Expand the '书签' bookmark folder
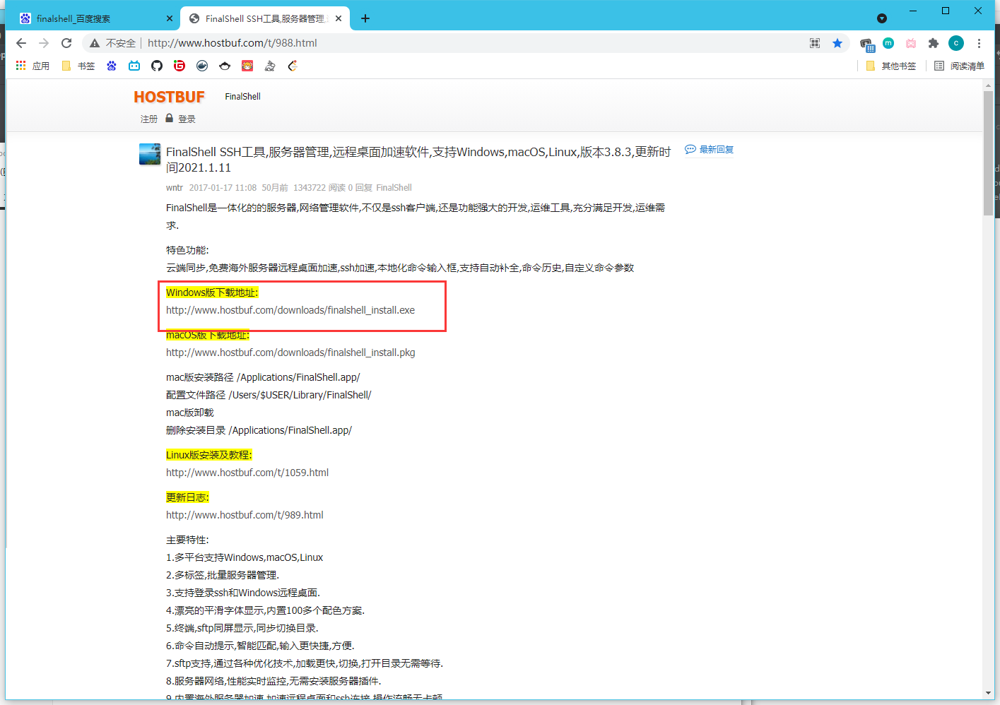 (x=78, y=66)
